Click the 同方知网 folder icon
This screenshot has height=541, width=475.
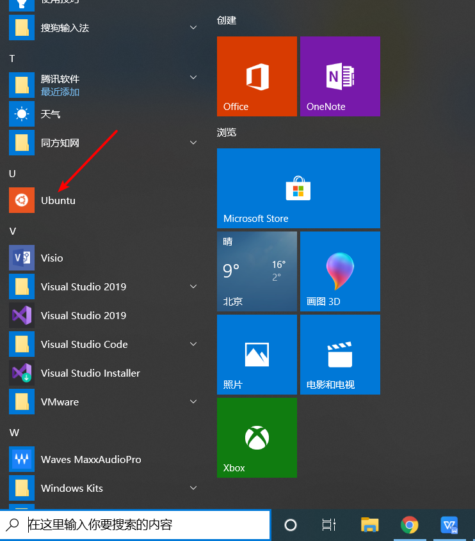tap(22, 143)
